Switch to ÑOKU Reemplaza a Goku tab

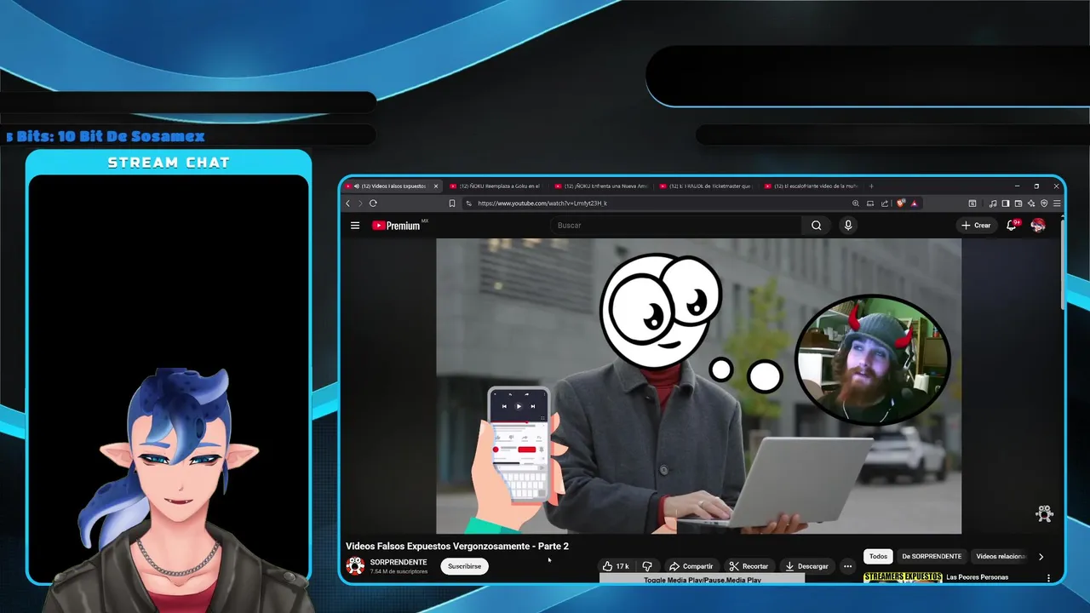499,186
